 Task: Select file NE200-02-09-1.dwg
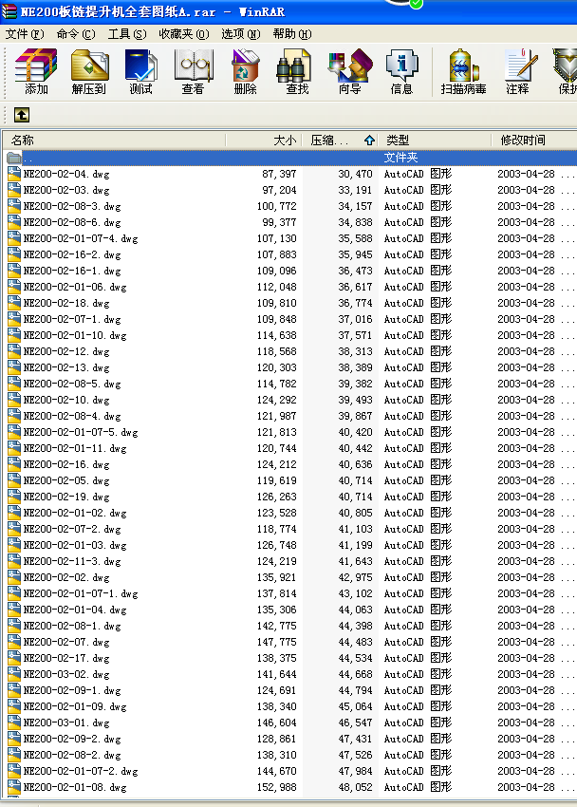(x=72, y=690)
